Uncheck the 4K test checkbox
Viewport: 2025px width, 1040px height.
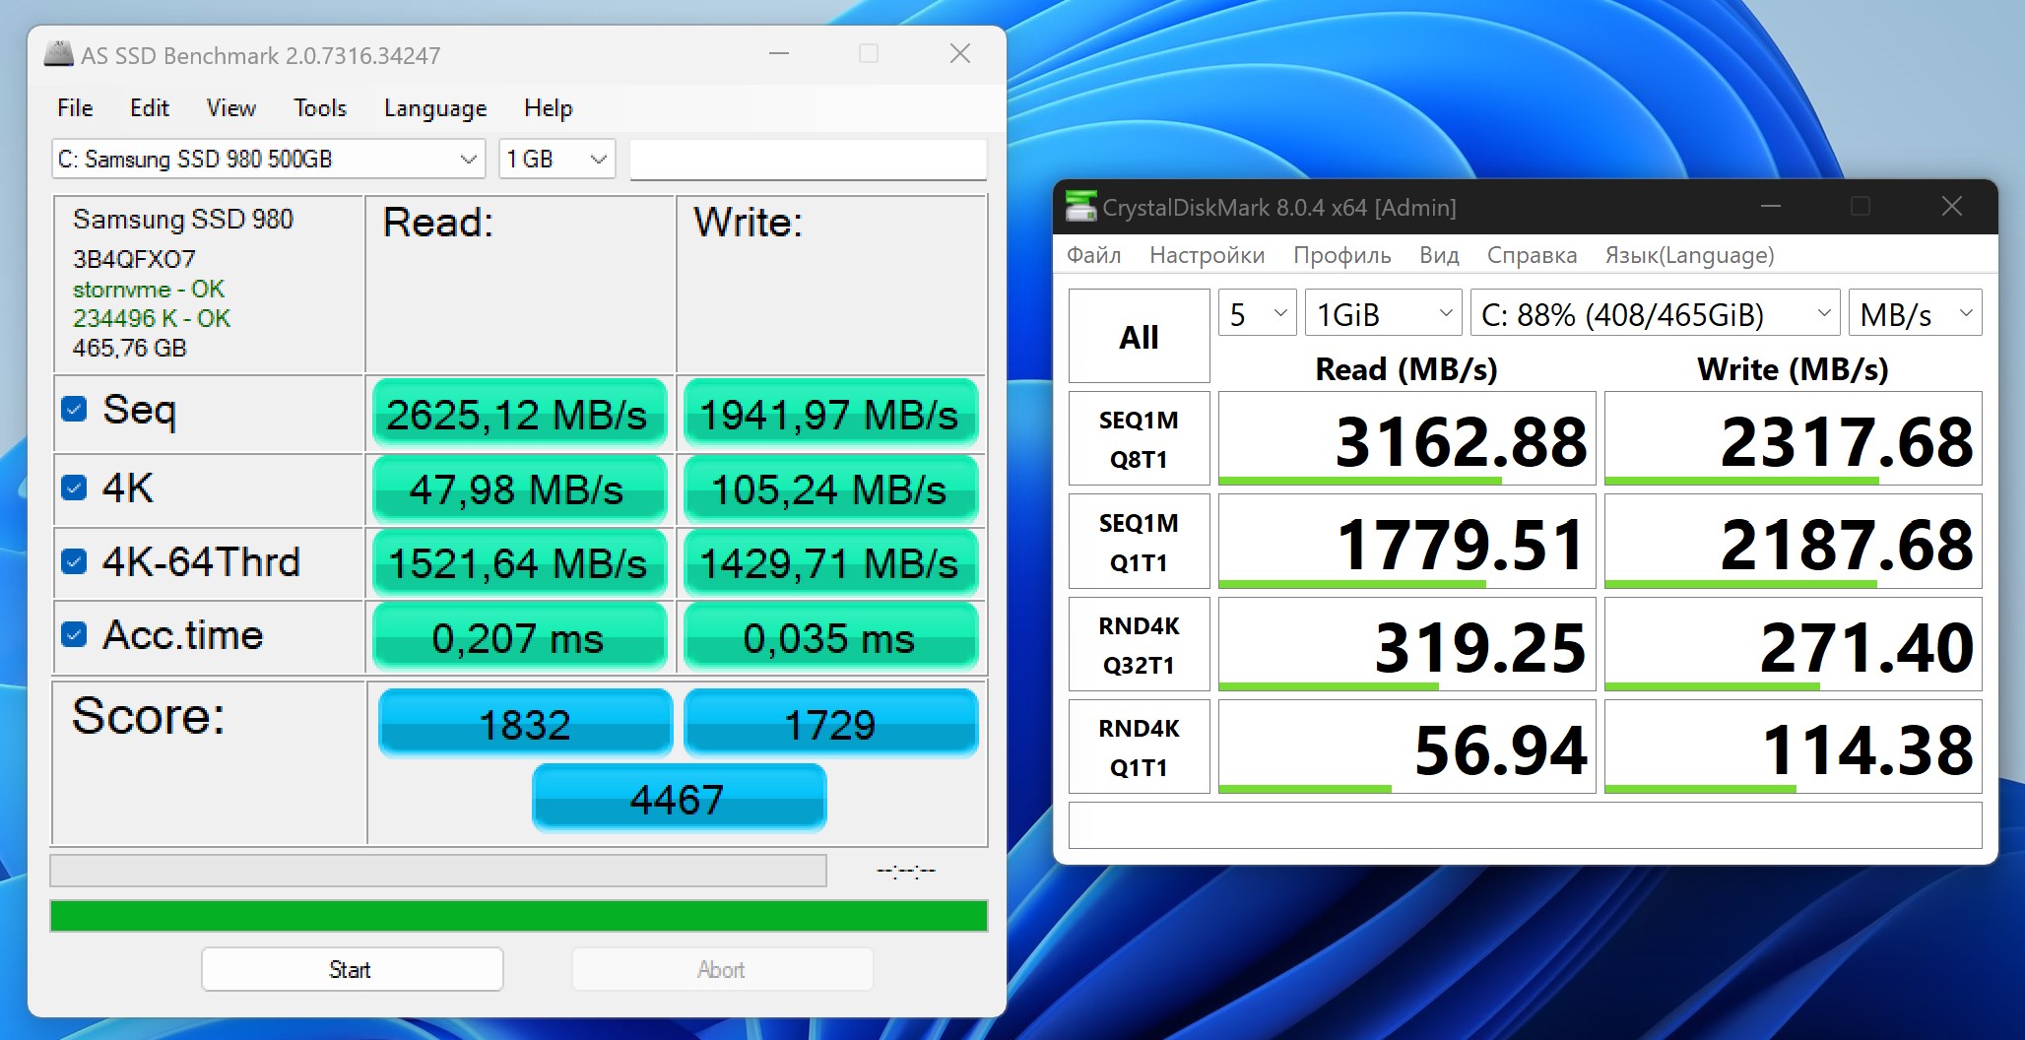pyautogui.click(x=74, y=487)
